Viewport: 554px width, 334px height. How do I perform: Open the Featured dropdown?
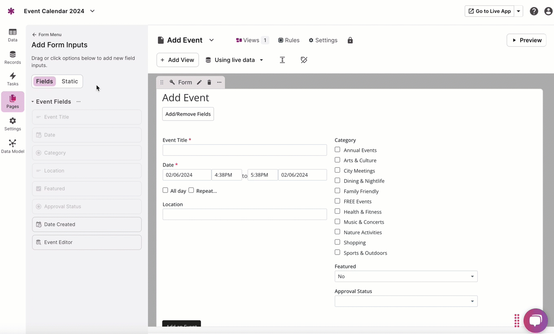[406, 276]
